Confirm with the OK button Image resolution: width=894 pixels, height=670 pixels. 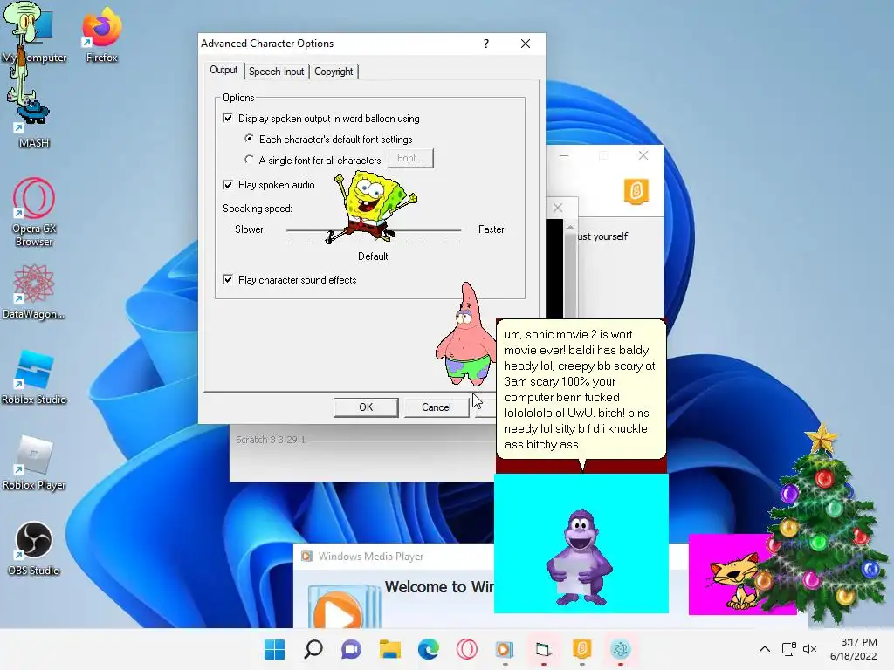coord(366,407)
